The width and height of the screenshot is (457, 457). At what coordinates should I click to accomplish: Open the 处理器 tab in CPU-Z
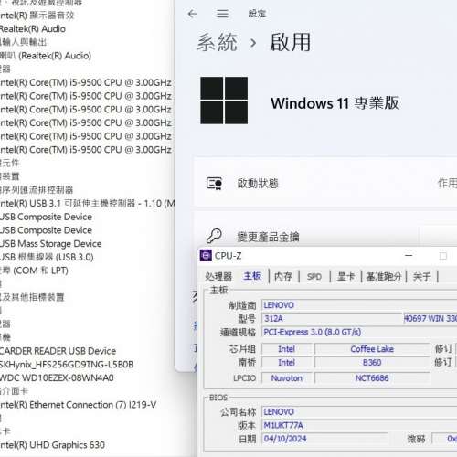click(x=218, y=276)
